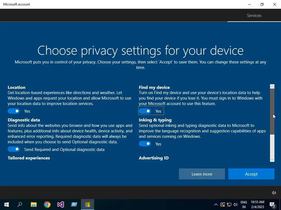Open taskbar search magnifier
281x210 pixels.
20,205
